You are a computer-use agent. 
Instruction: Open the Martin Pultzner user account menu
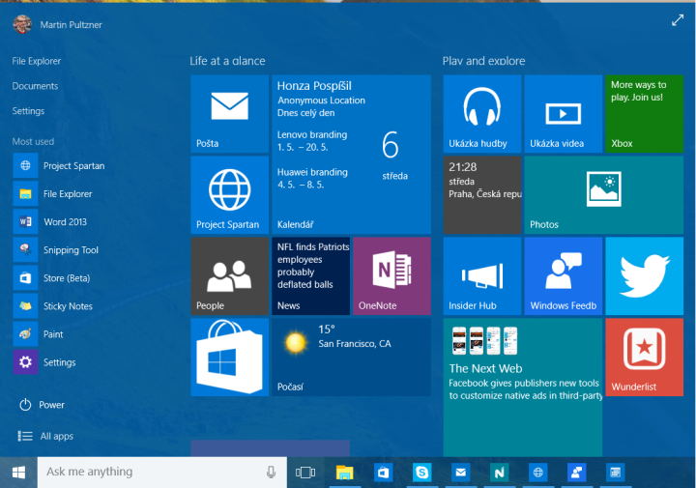[58, 24]
